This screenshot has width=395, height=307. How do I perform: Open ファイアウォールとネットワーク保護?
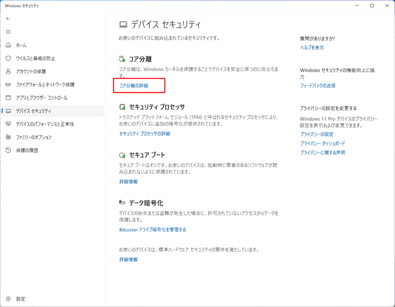coord(46,84)
